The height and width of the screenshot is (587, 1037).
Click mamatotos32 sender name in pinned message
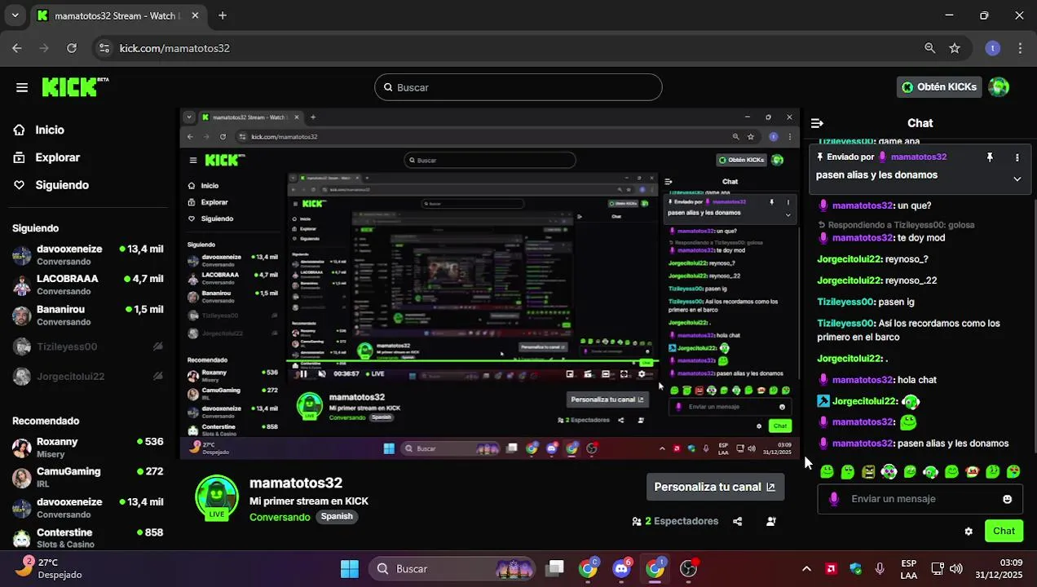tap(919, 157)
